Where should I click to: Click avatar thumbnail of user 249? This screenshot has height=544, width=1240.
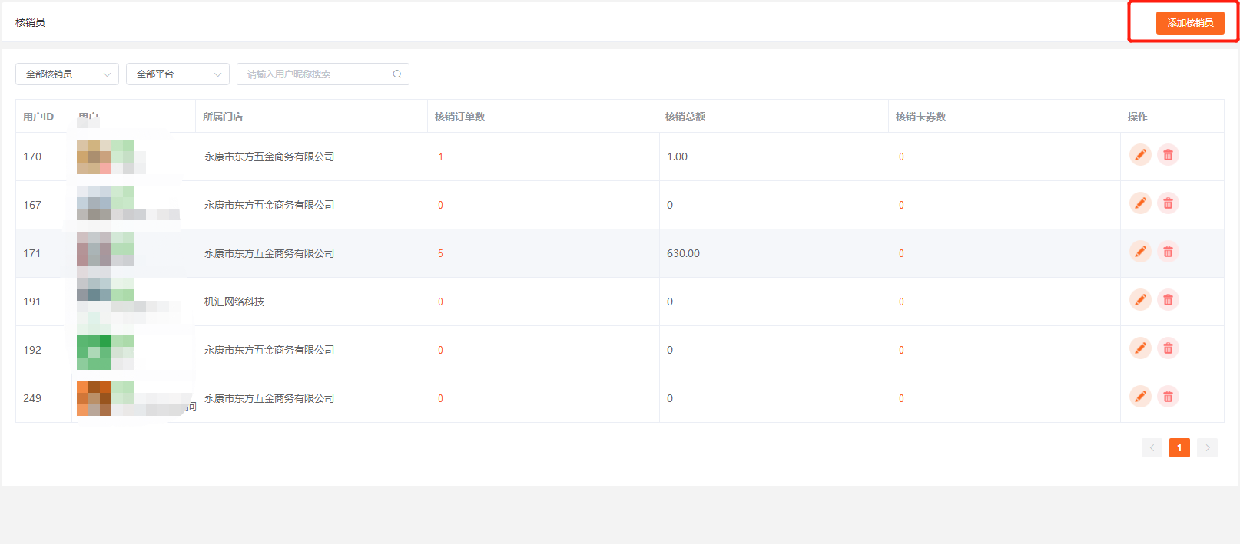click(94, 398)
